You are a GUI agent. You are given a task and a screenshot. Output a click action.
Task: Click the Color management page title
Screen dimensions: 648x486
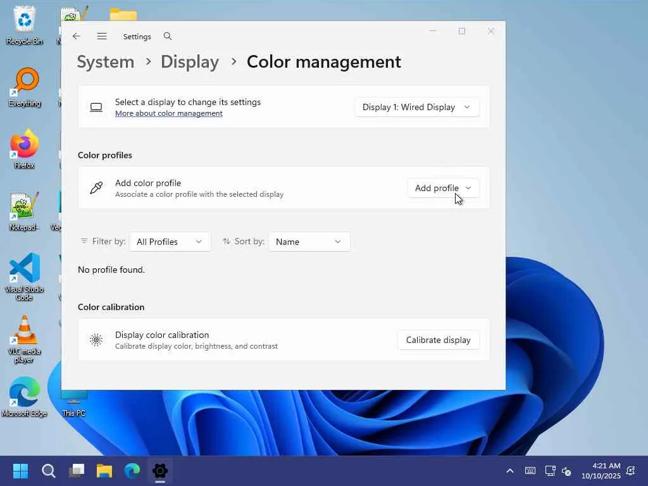[x=323, y=62]
